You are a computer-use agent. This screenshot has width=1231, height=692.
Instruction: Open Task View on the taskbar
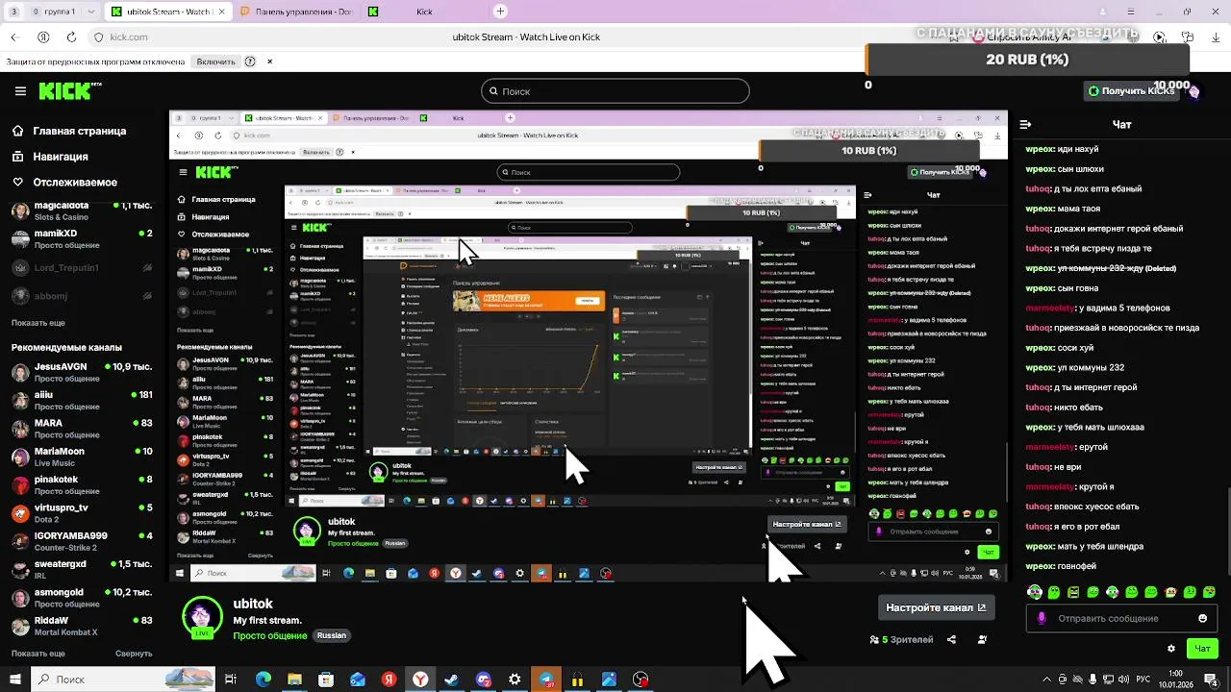(x=231, y=680)
